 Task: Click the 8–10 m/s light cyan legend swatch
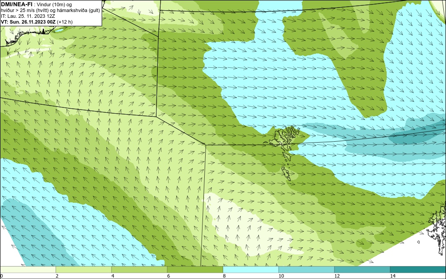[251, 270]
